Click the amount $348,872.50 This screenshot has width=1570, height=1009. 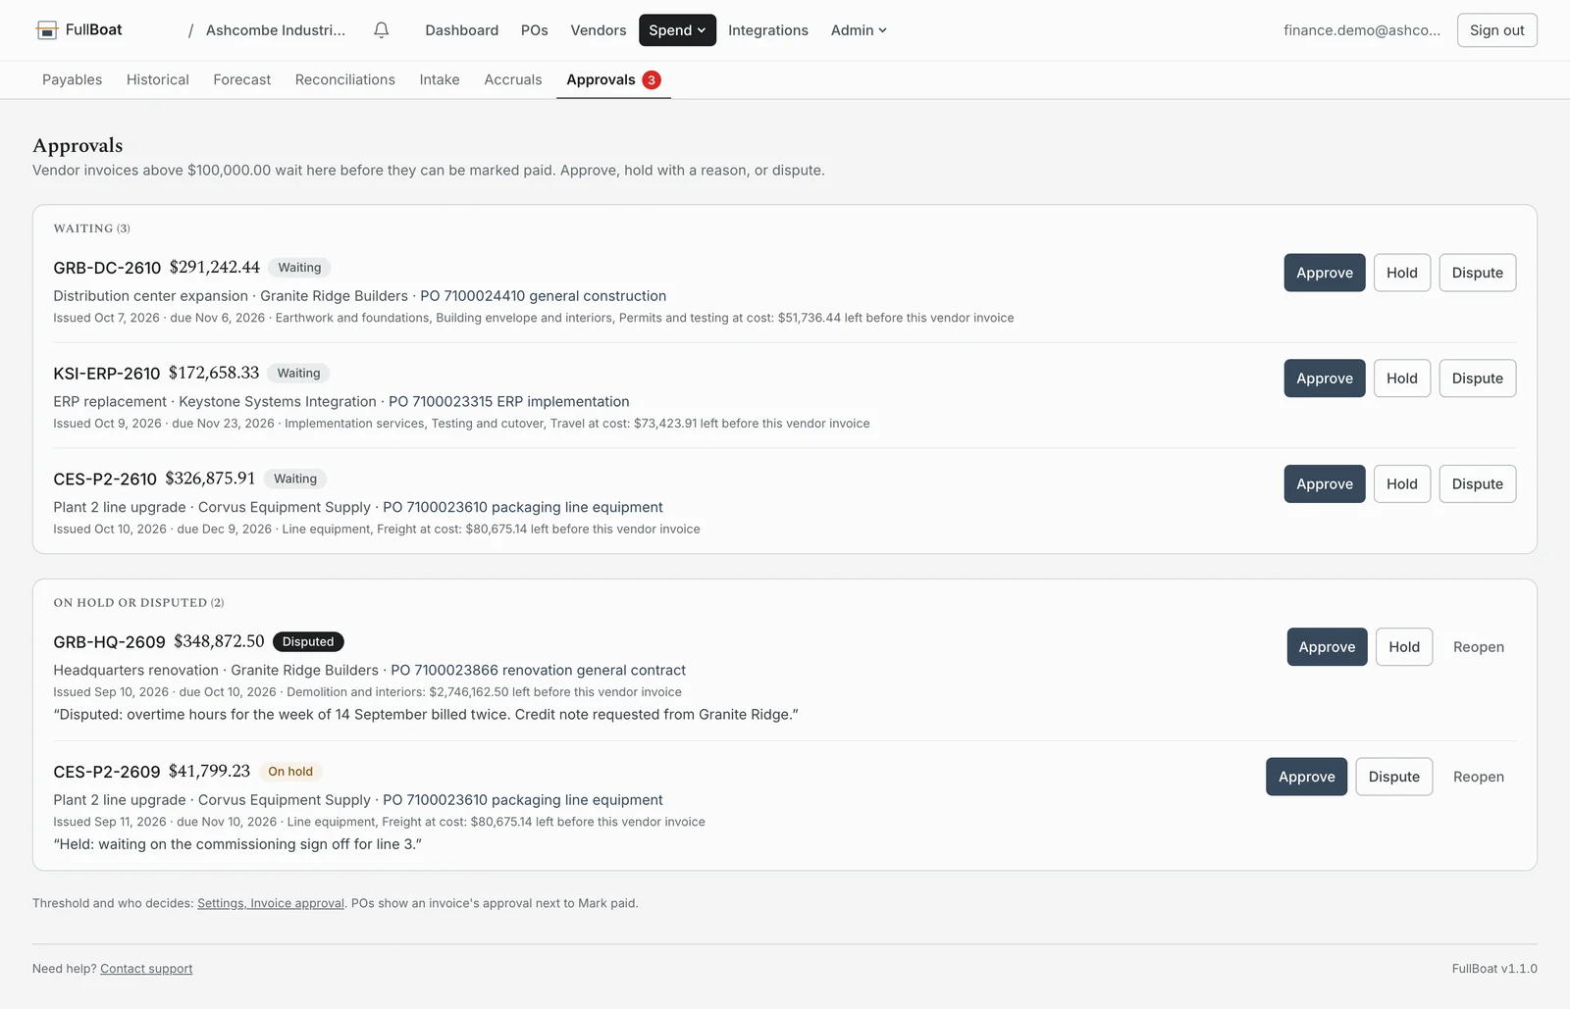219,642
